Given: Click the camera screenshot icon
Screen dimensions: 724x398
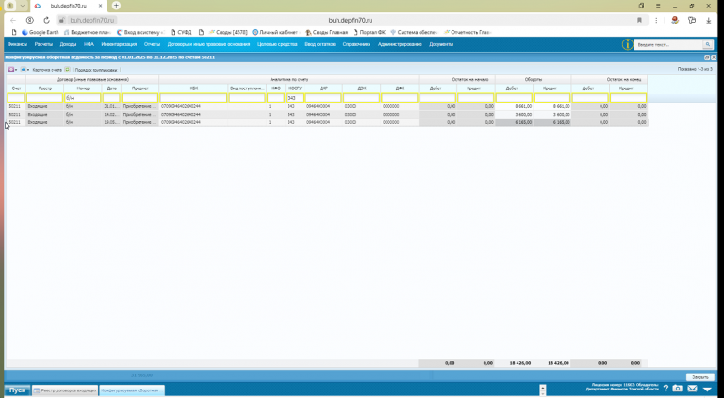Looking at the screenshot, I should coord(678,389).
